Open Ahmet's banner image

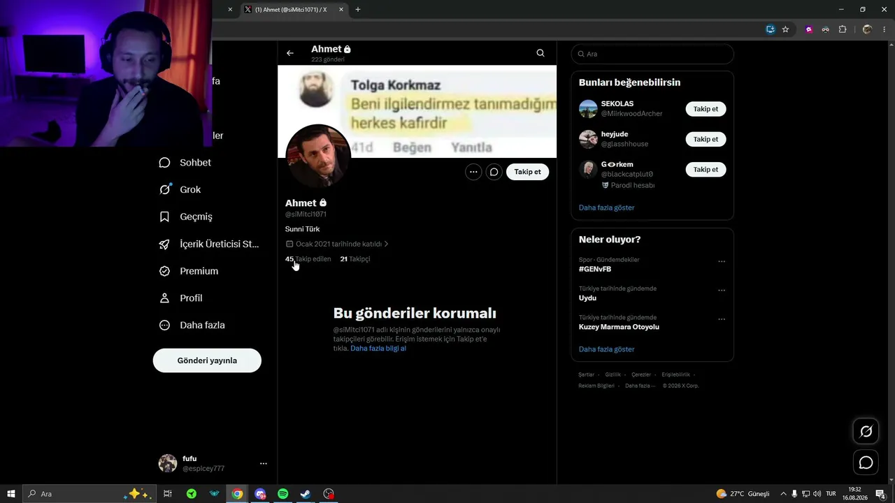pyautogui.click(x=417, y=112)
